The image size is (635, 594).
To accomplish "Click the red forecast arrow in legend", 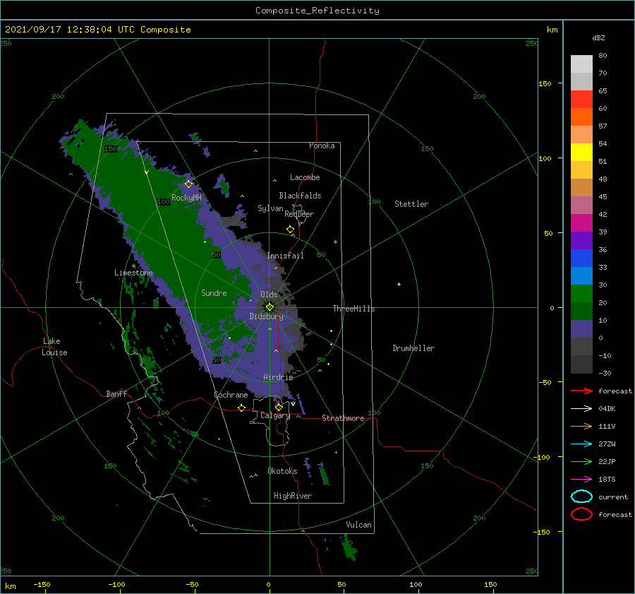I will [581, 391].
